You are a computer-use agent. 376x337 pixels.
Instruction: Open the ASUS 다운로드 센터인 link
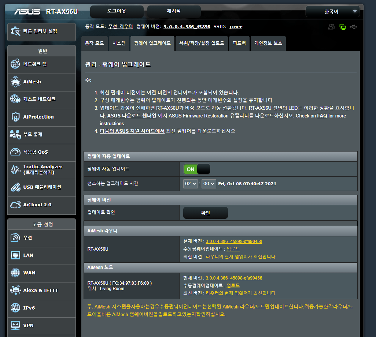(x=132, y=116)
